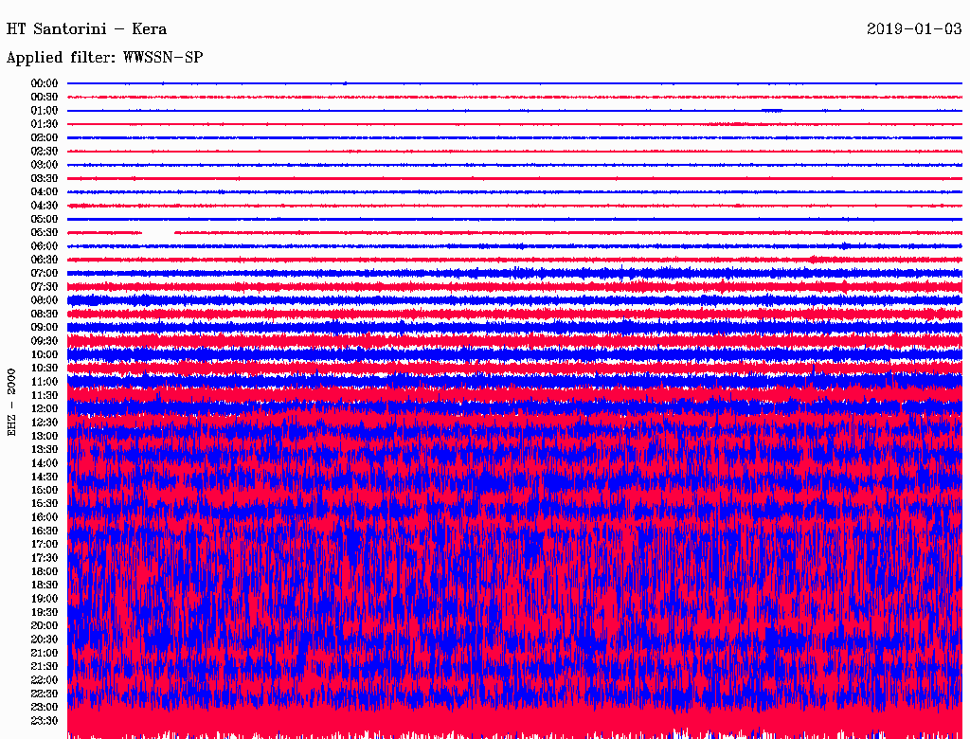
Task: Click the white data gap in the 05:30 trace
Action: point(157,232)
